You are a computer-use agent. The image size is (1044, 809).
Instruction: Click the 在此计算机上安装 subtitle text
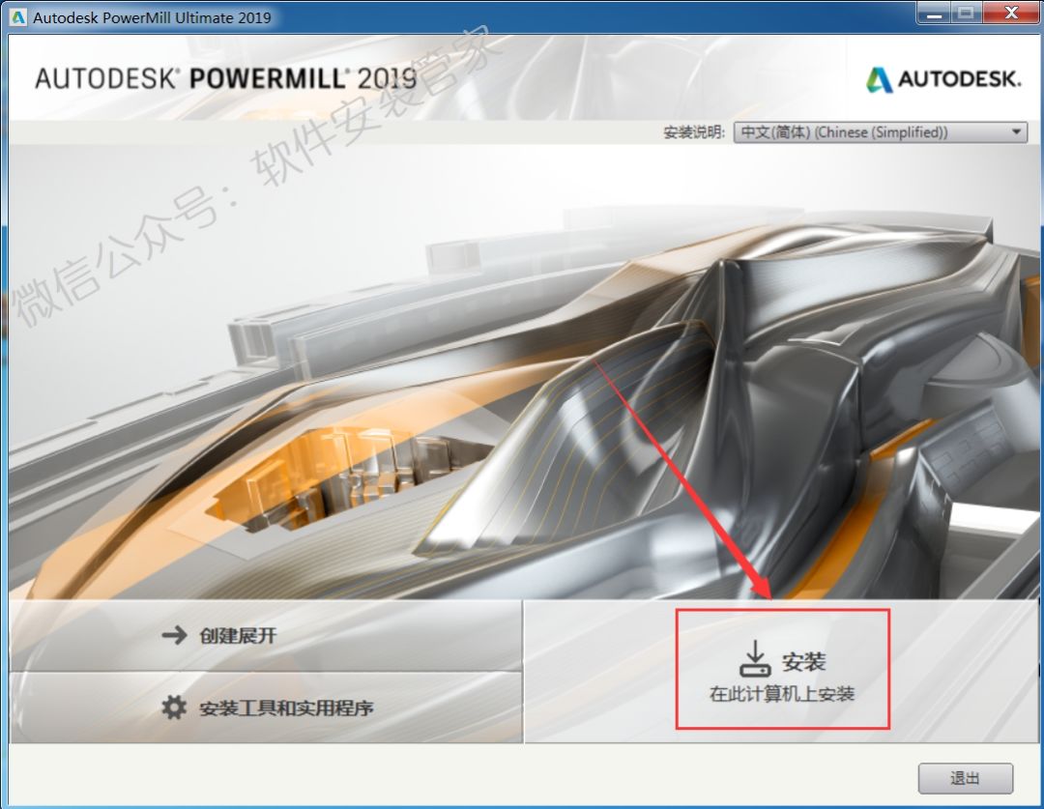pos(782,693)
